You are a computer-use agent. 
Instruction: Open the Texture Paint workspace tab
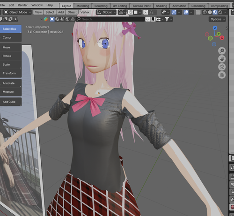coord(141,6)
